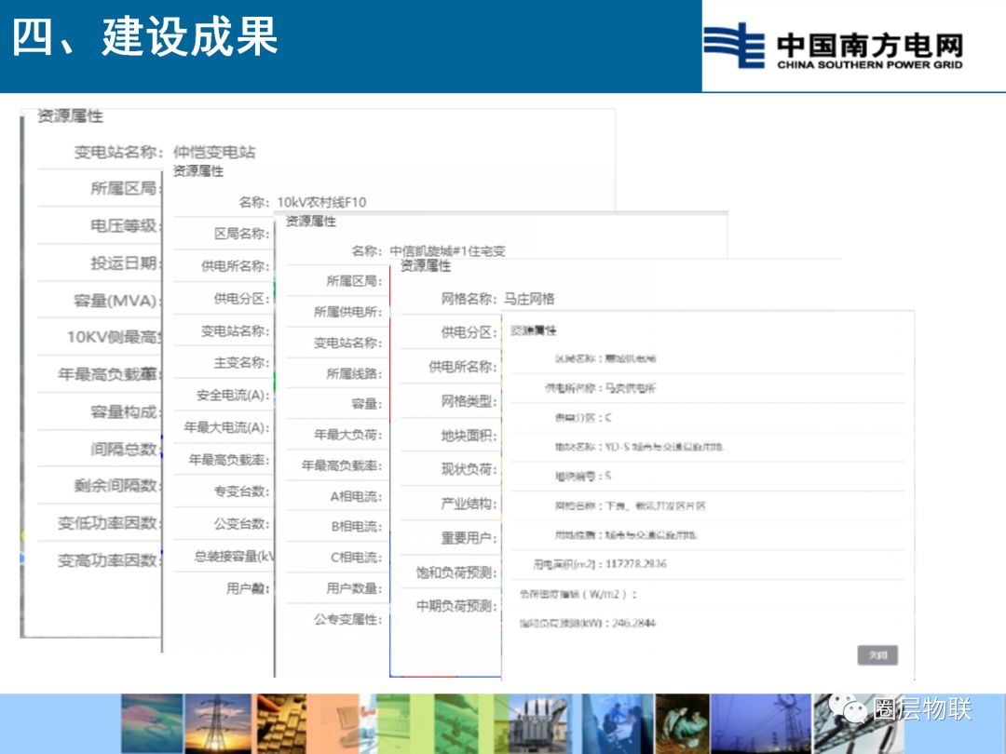
Task: Click the 专变台数 field label
Action: tap(242, 491)
